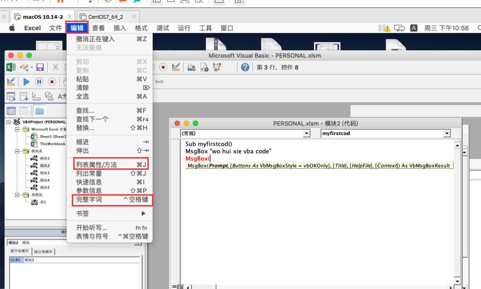Collapse the 模块表 folder node
The height and width of the screenshot is (289, 481).
(17, 151)
